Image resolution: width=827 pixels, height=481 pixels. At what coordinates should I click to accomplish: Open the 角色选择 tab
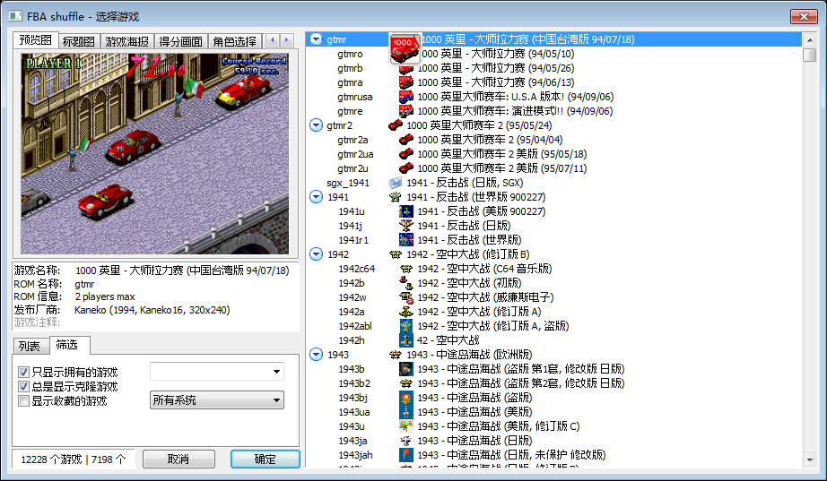235,41
